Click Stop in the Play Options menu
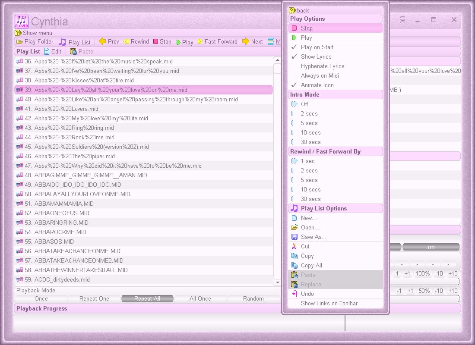The height and width of the screenshot is (345, 475). (x=336, y=28)
